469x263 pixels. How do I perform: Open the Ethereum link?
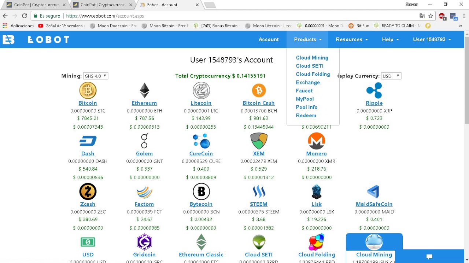pyautogui.click(x=144, y=103)
